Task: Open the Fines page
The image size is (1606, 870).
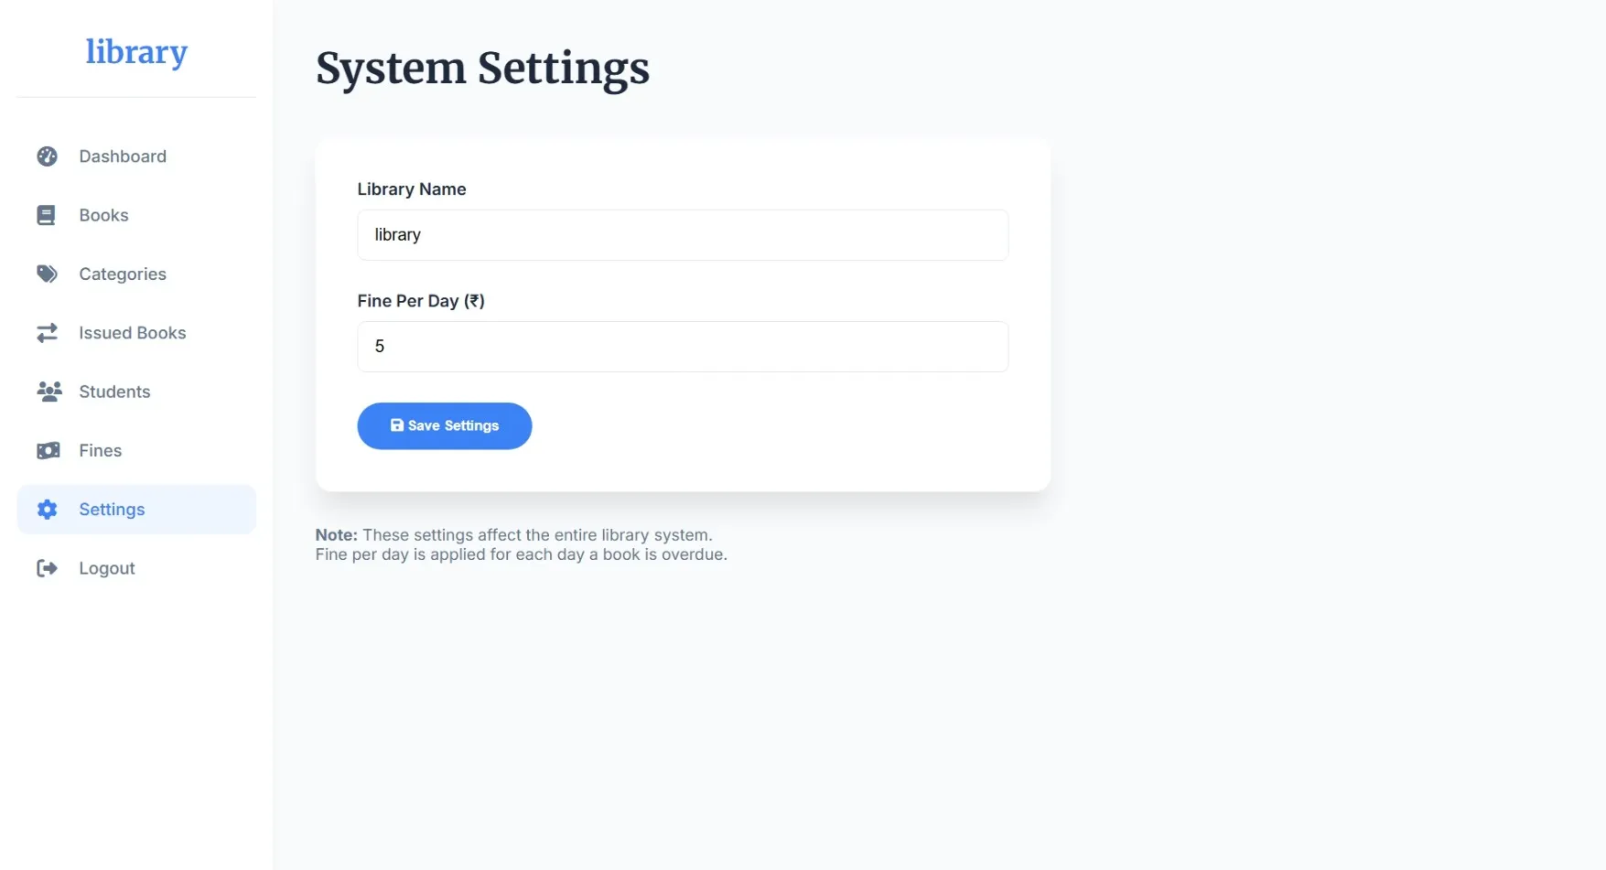Action: [100, 450]
